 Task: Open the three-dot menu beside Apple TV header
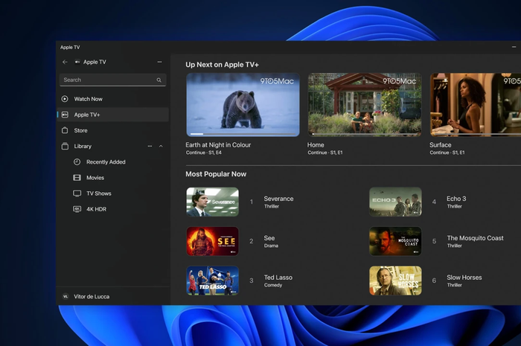click(159, 62)
